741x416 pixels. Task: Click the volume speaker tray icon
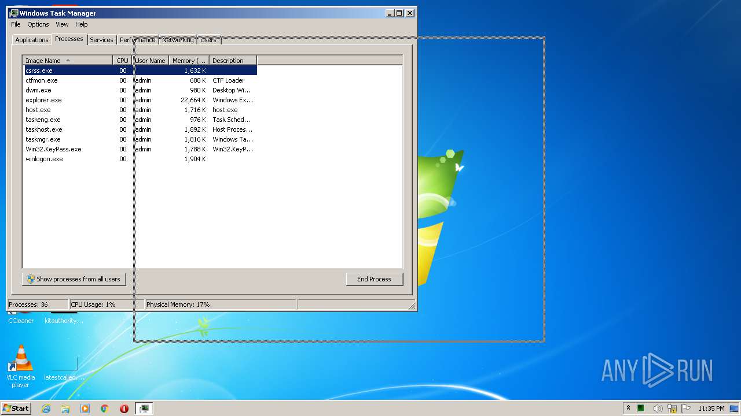[x=658, y=408]
